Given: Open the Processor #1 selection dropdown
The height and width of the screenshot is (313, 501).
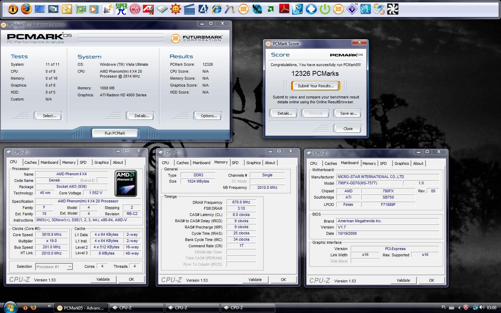Looking at the screenshot, I should [x=54, y=267].
